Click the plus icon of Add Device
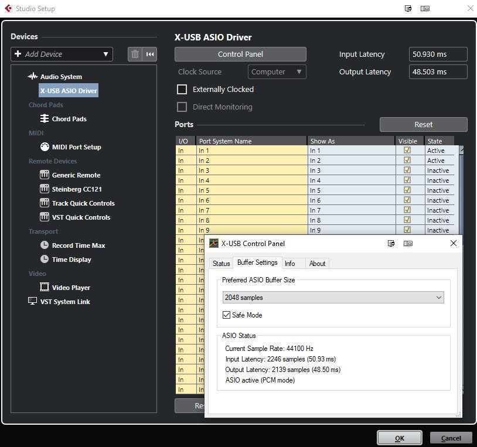This screenshot has height=447, width=477. (18, 54)
